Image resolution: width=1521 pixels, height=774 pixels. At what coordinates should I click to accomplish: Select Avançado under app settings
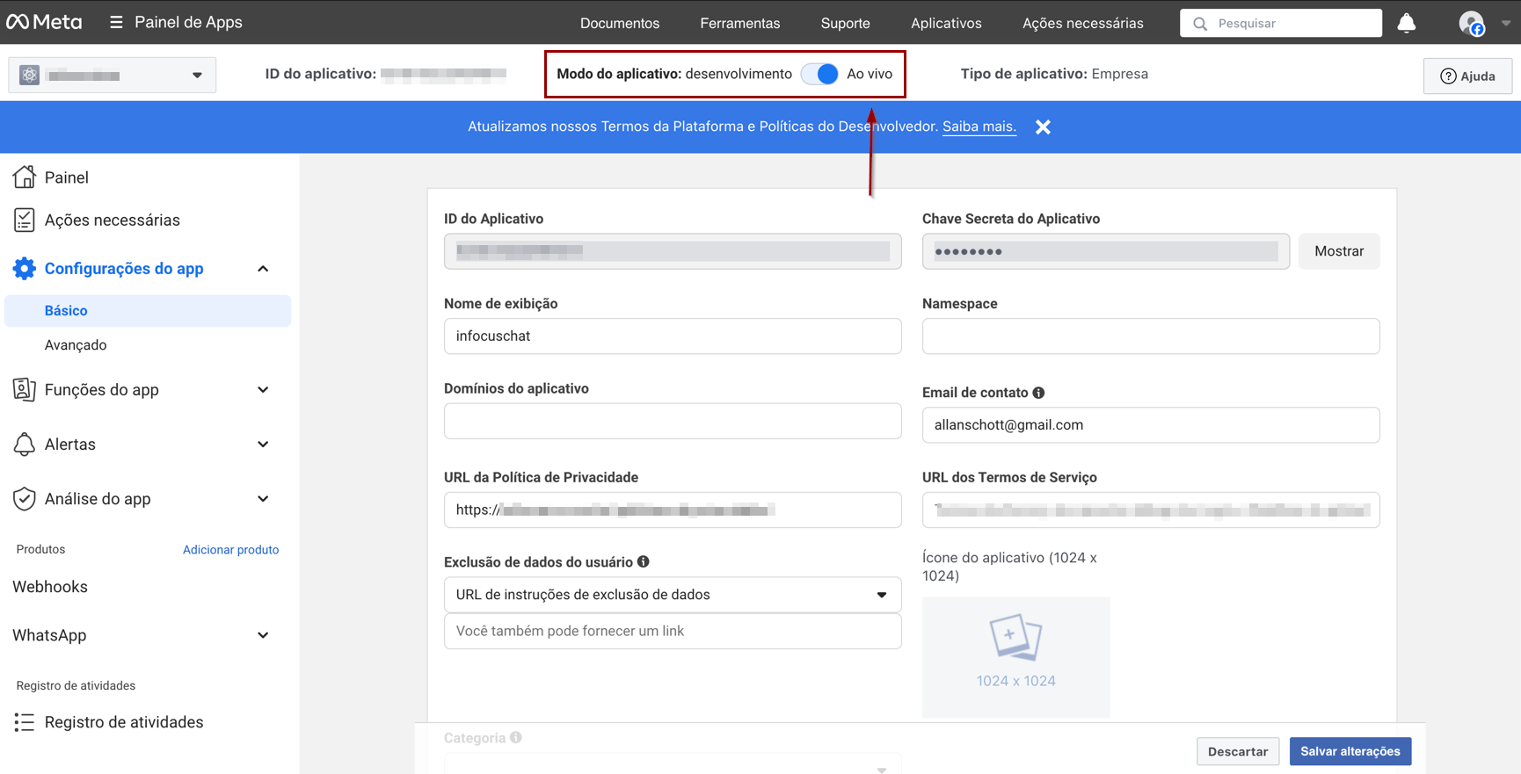tap(76, 345)
